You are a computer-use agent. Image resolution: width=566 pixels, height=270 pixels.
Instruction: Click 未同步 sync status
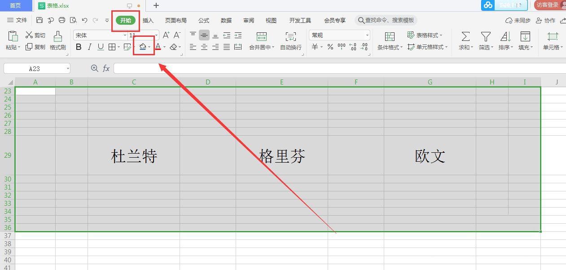tap(518, 20)
